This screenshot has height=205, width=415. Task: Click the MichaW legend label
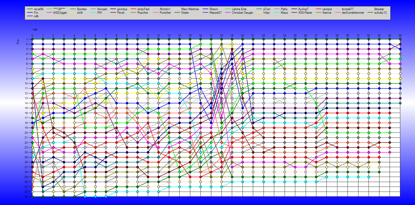coord(162,9)
